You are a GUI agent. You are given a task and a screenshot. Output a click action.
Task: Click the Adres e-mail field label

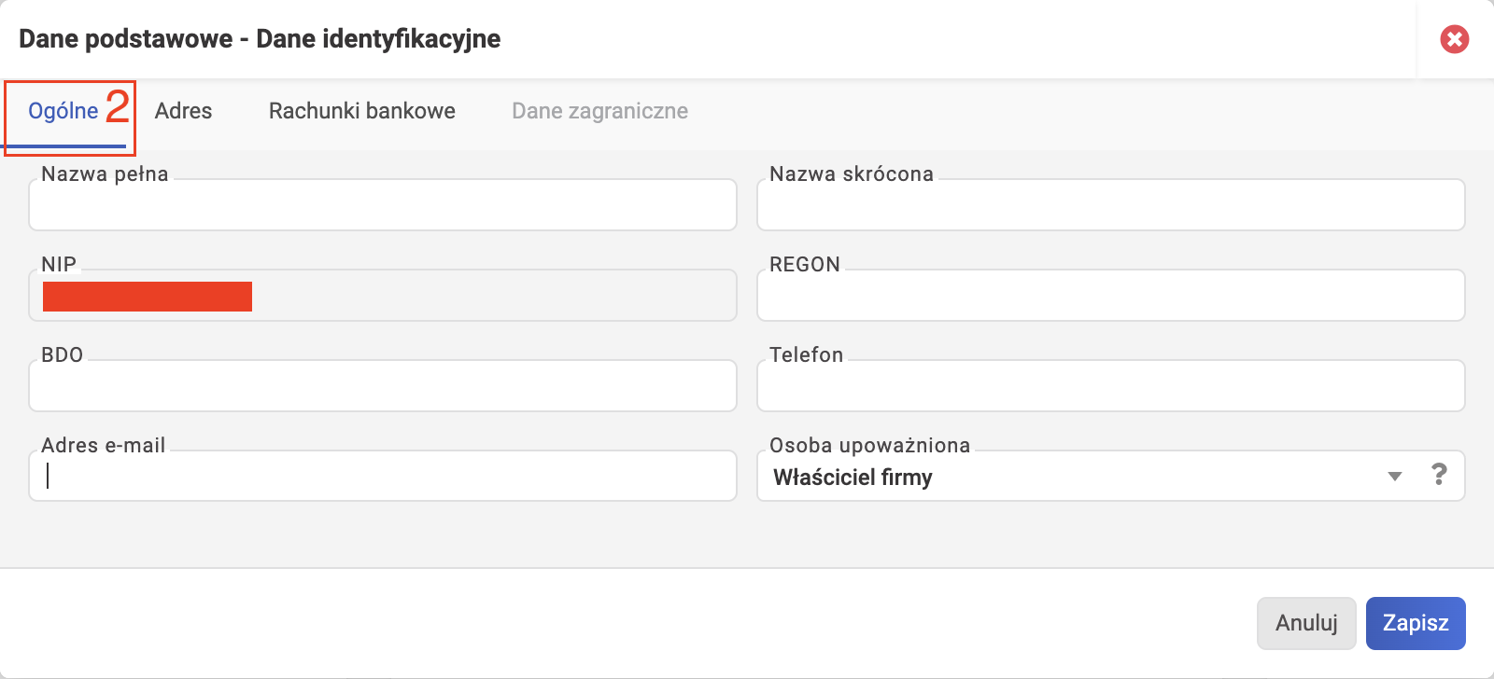point(103,446)
